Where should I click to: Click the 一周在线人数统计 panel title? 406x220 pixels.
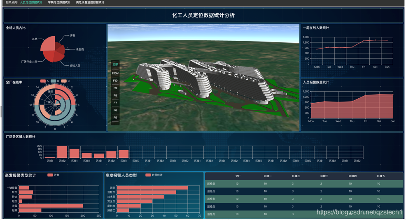(x=316, y=28)
